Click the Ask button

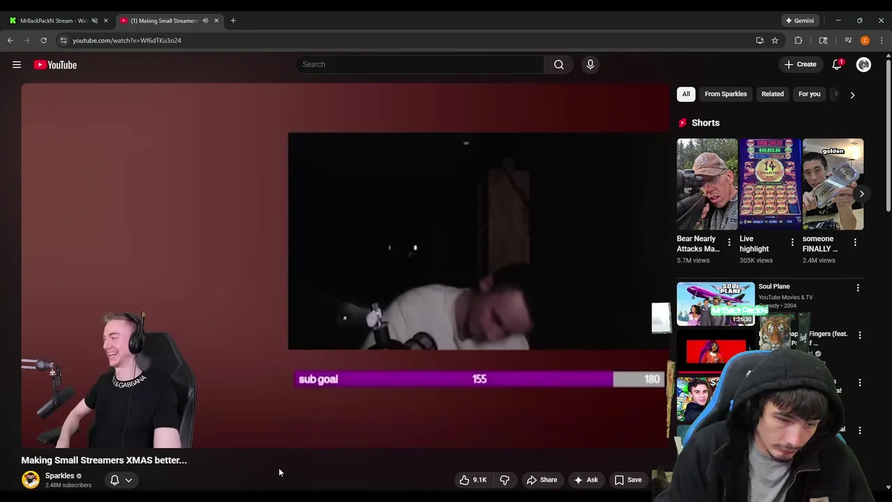(x=585, y=480)
